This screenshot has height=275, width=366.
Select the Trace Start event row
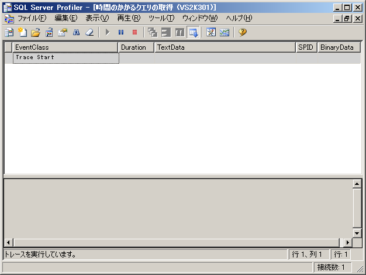click(183, 58)
